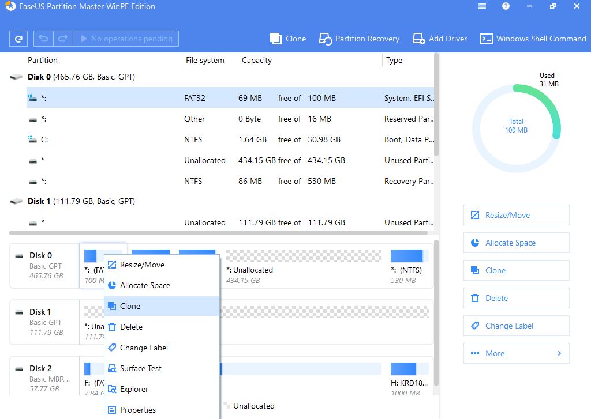Image resolution: width=591 pixels, height=419 pixels.
Task: Click the Add Driver toolbar icon
Action: point(419,39)
